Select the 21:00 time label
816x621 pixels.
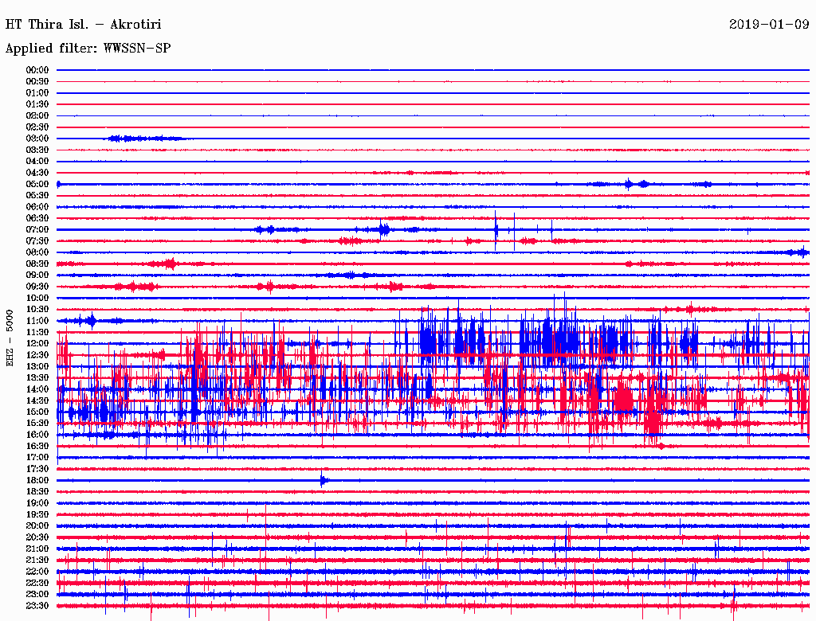pyautogui.click(x=37, y=549)
